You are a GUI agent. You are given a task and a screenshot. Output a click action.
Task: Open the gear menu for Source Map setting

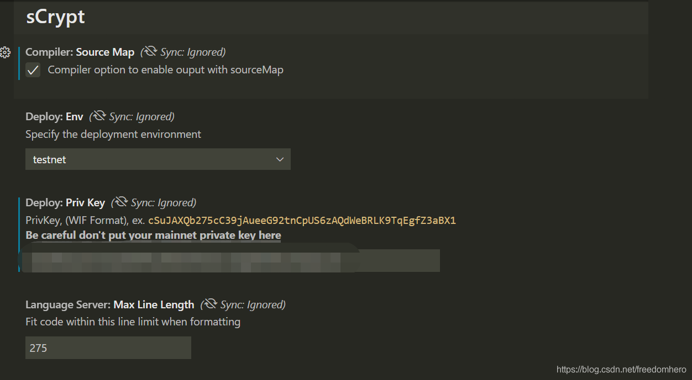coord(5,52)
